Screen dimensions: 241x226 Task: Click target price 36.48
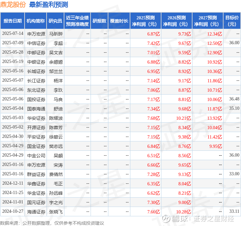234,99
